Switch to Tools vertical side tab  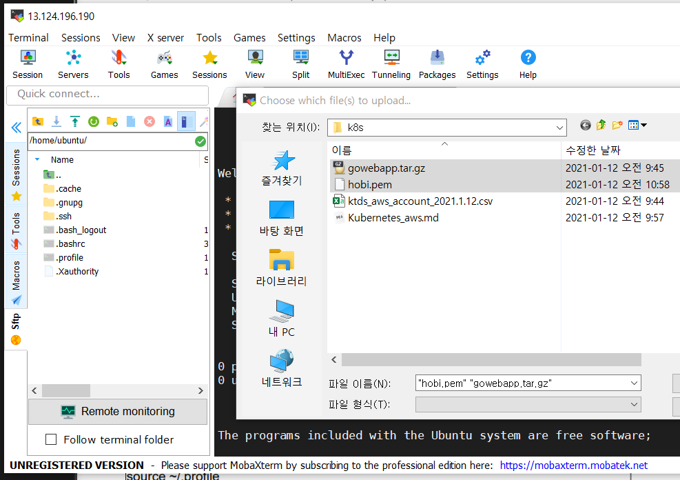16,230
